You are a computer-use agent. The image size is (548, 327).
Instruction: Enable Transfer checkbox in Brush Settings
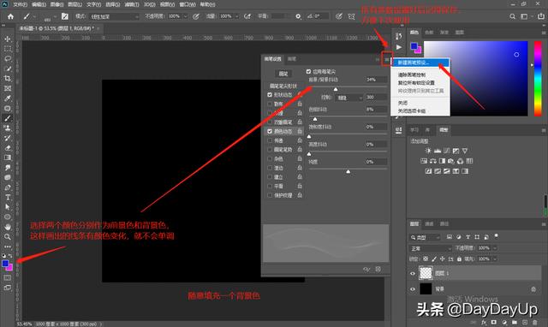point(270,140)
